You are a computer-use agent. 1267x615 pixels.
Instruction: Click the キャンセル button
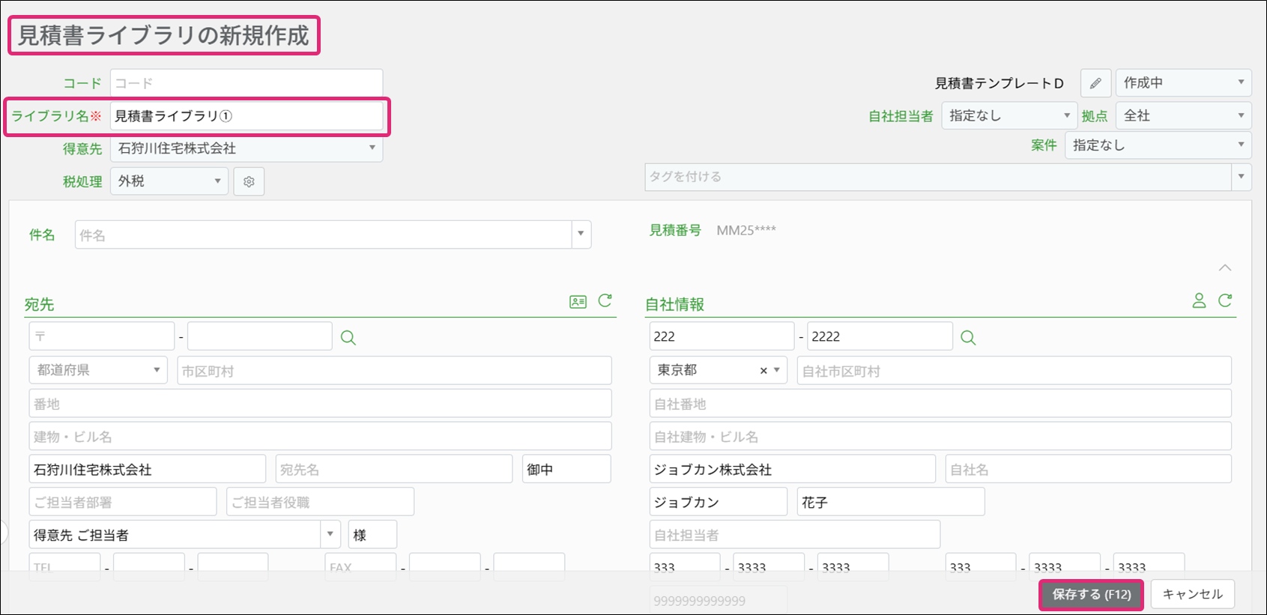pos(1192,595)
